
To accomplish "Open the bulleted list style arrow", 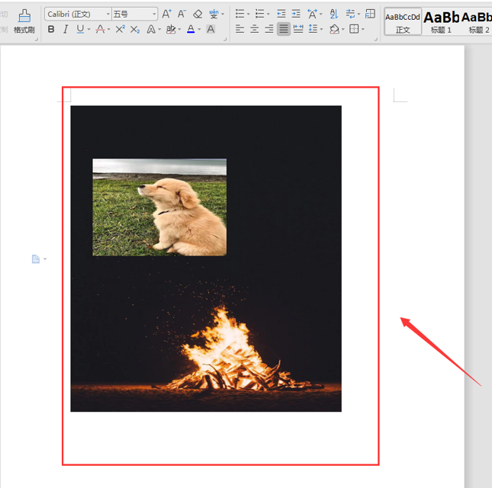I will (x=248, y=14).
